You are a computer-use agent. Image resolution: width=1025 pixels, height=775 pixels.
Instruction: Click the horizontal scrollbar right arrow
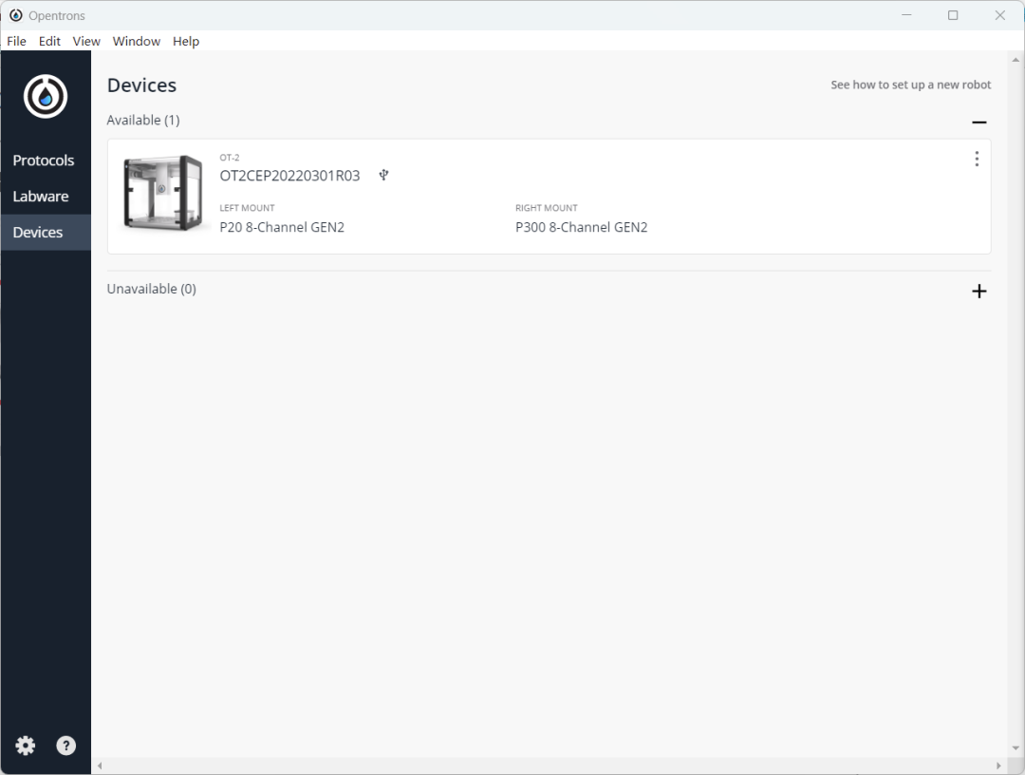[x=998, y=766]
